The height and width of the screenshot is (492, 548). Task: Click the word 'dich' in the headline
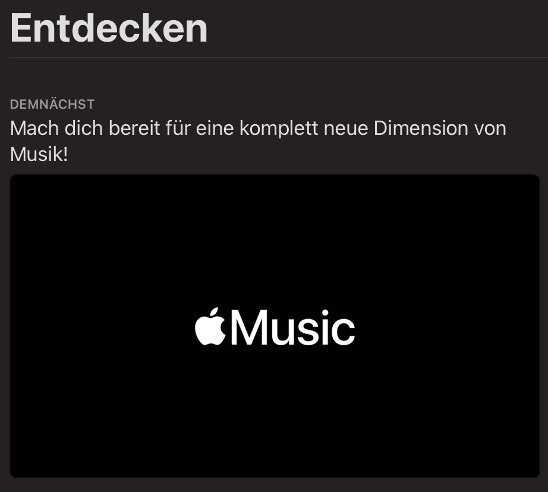click(x=84, y=128)
